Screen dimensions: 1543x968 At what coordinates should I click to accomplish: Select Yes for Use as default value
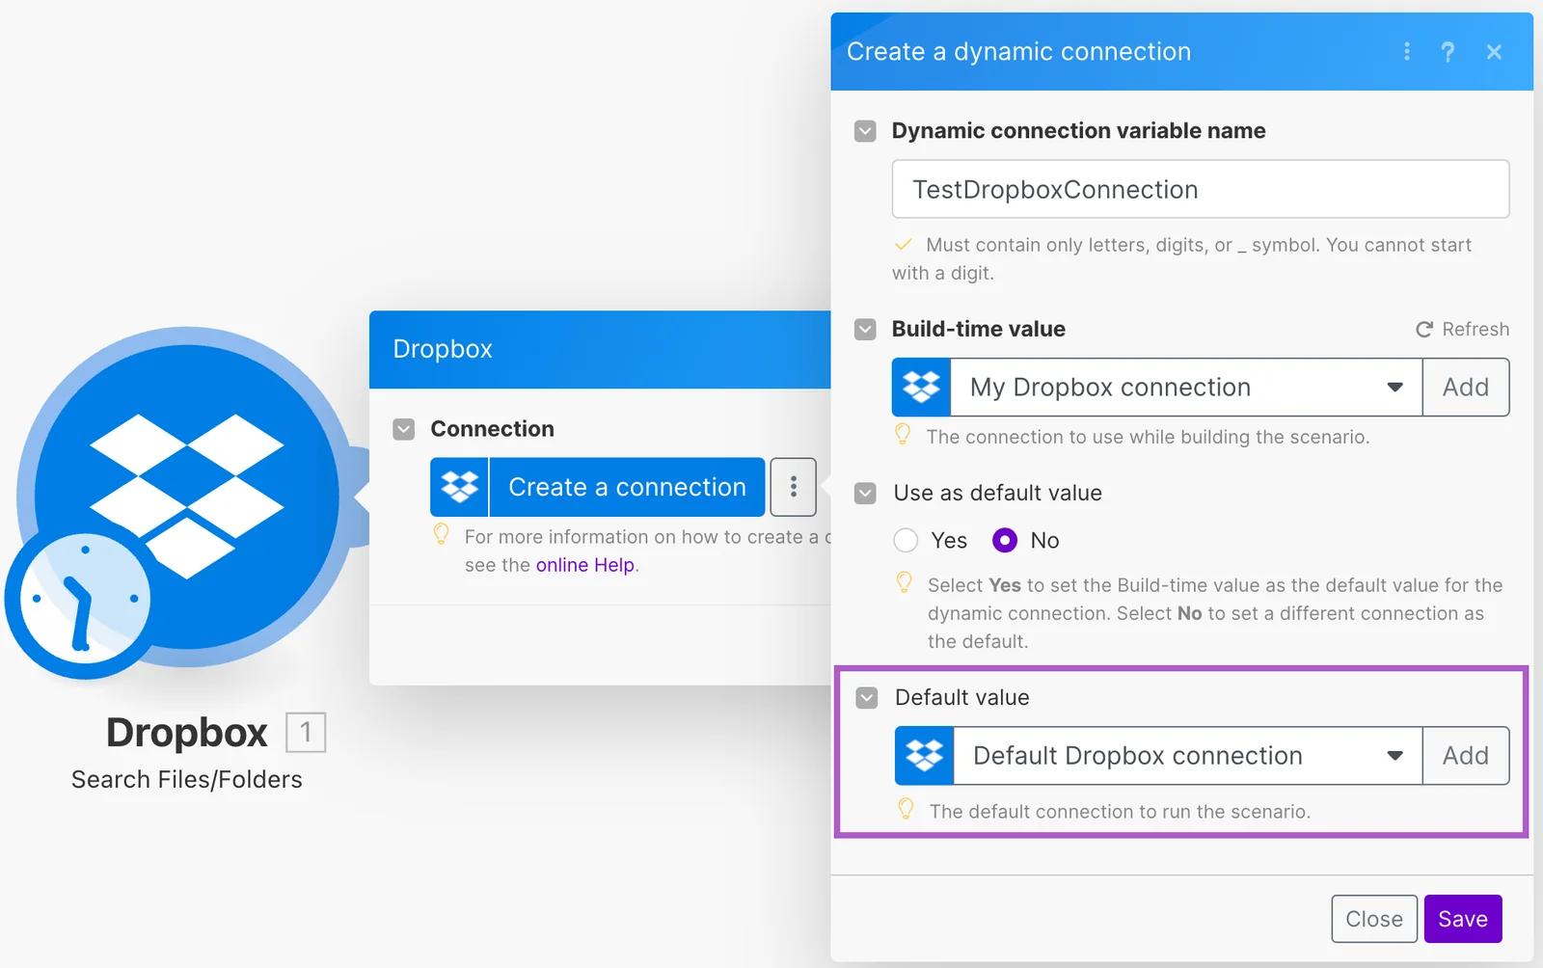click(906, 540)
